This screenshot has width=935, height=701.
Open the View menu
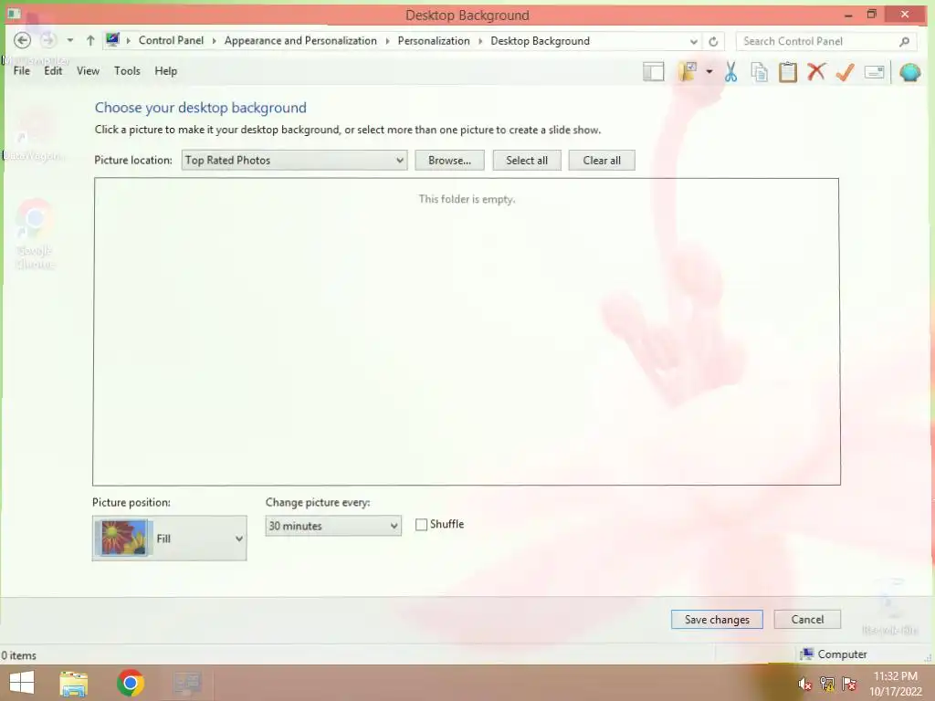(88, 71)
